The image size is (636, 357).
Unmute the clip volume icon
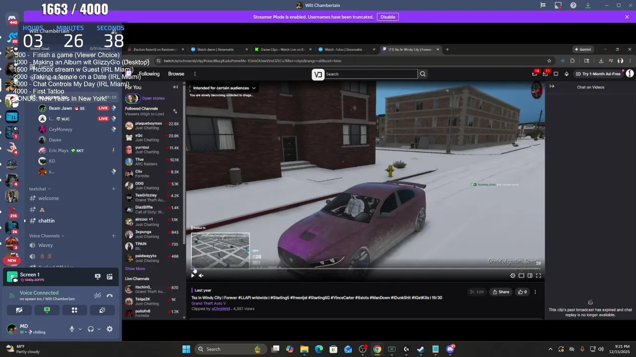201,275
